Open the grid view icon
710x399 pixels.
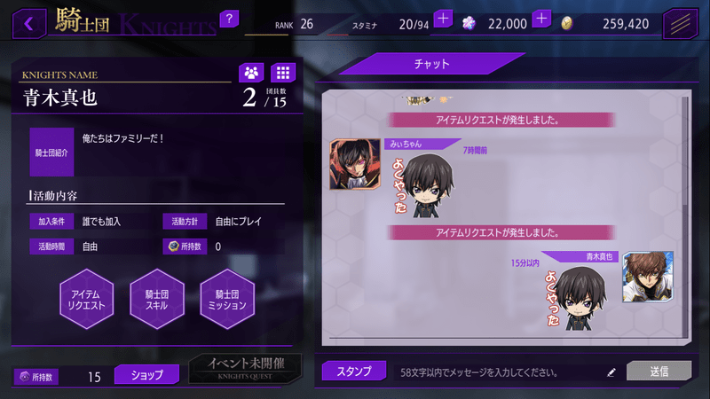[283, 73]
